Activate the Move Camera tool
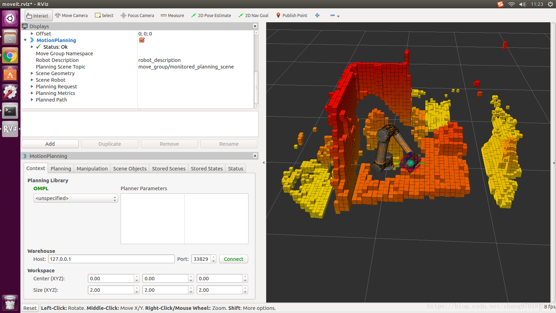This screenshot has height=313, width=556. (71, 16)
